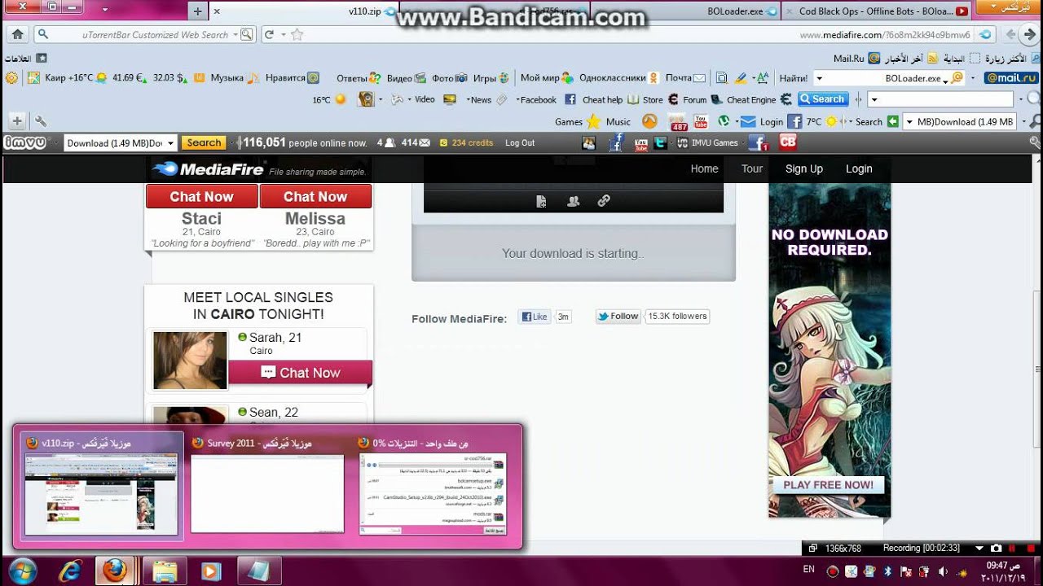Open the people icon on the MediaFire file panel
The image size is (1043, 586).
point(573,201)
